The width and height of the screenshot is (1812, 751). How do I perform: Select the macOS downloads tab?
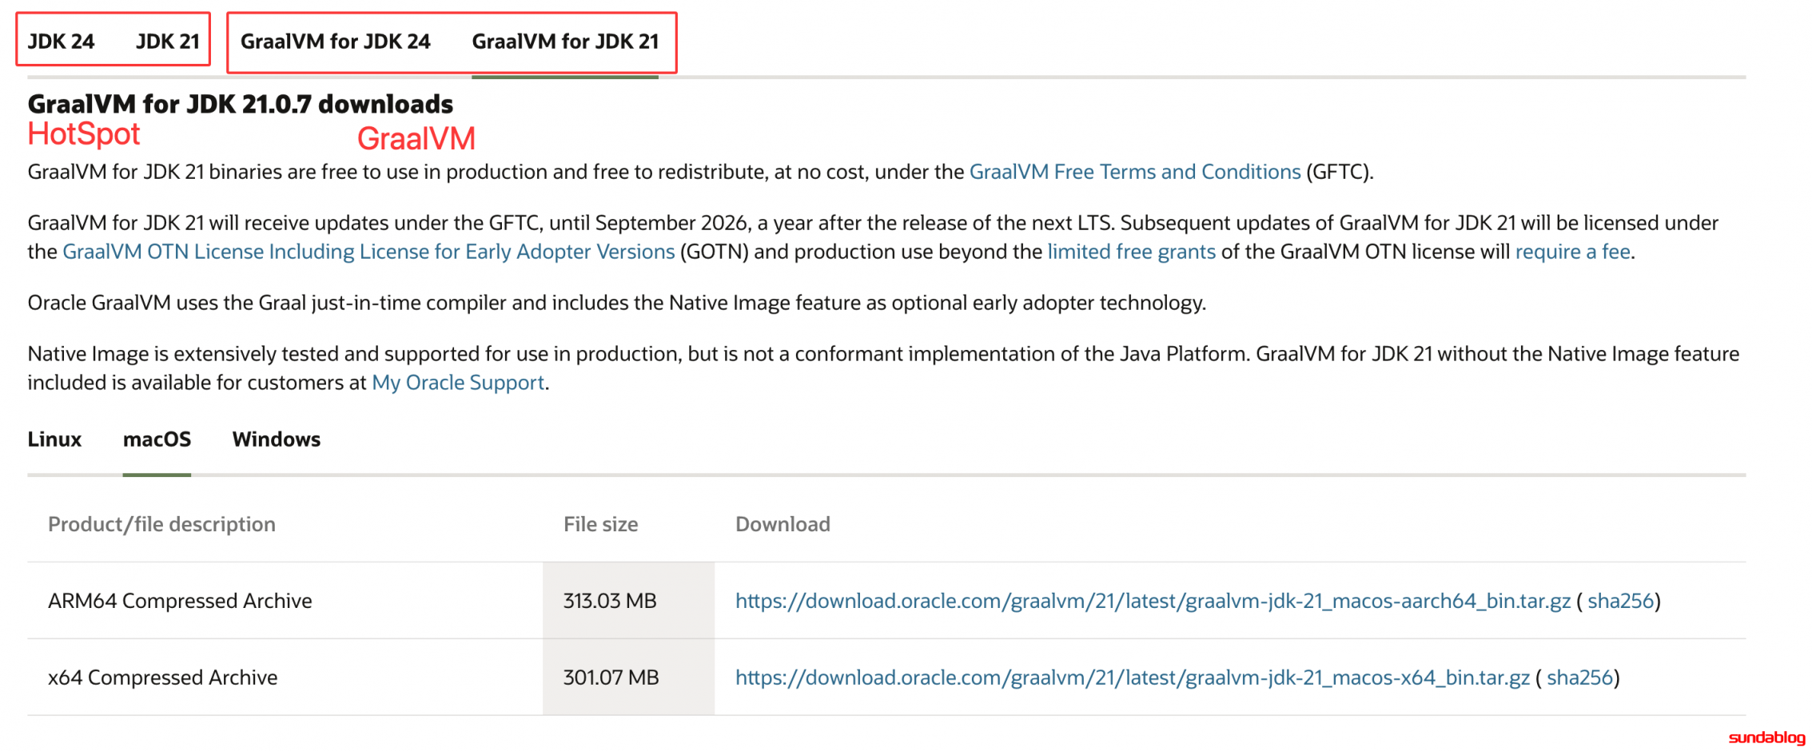coord(157,439)
